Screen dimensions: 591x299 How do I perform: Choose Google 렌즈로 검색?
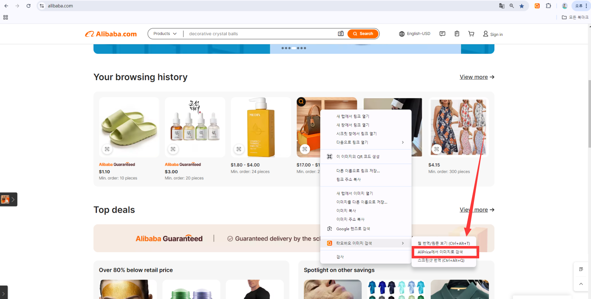pos(366,229)
